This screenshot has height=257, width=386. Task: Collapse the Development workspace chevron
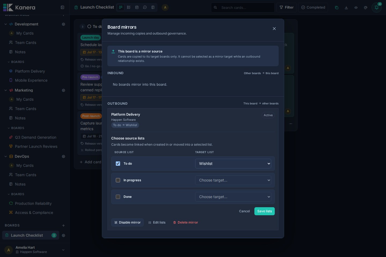(6, 24)
